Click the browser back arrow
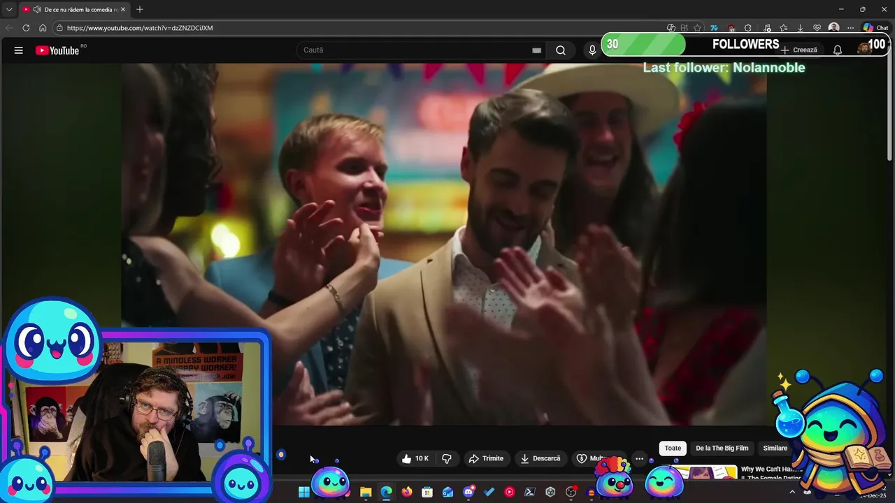This screenshot has width=895, height=503. click(x=9, y=28)
